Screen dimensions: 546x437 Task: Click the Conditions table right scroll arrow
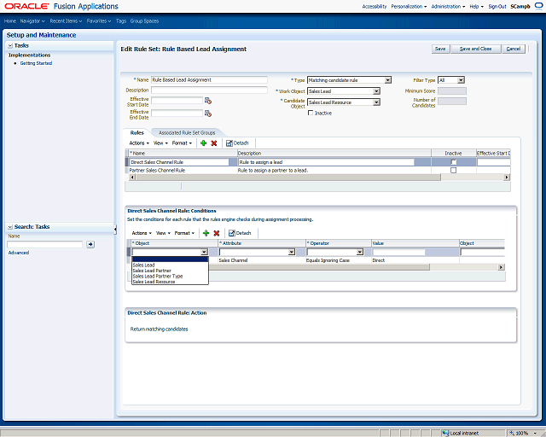(501, 267)
